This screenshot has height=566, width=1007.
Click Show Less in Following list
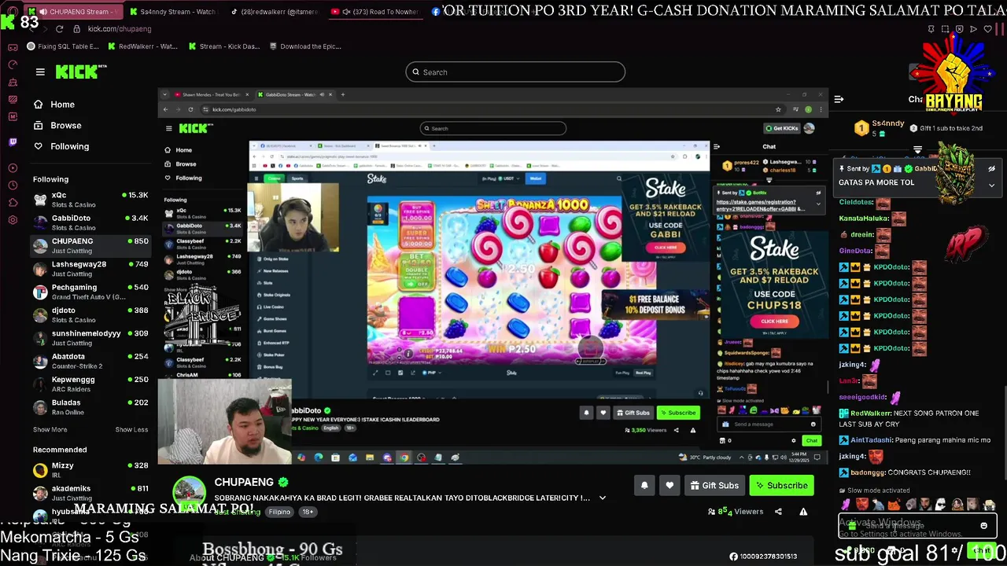click(x=131, y=429)
